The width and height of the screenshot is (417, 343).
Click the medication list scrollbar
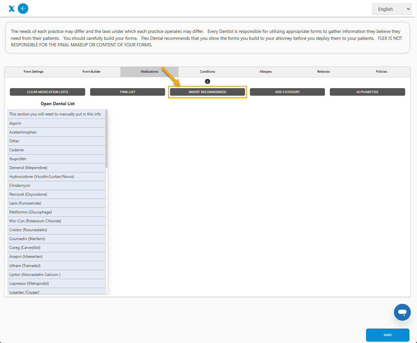(x=107, y=139)
